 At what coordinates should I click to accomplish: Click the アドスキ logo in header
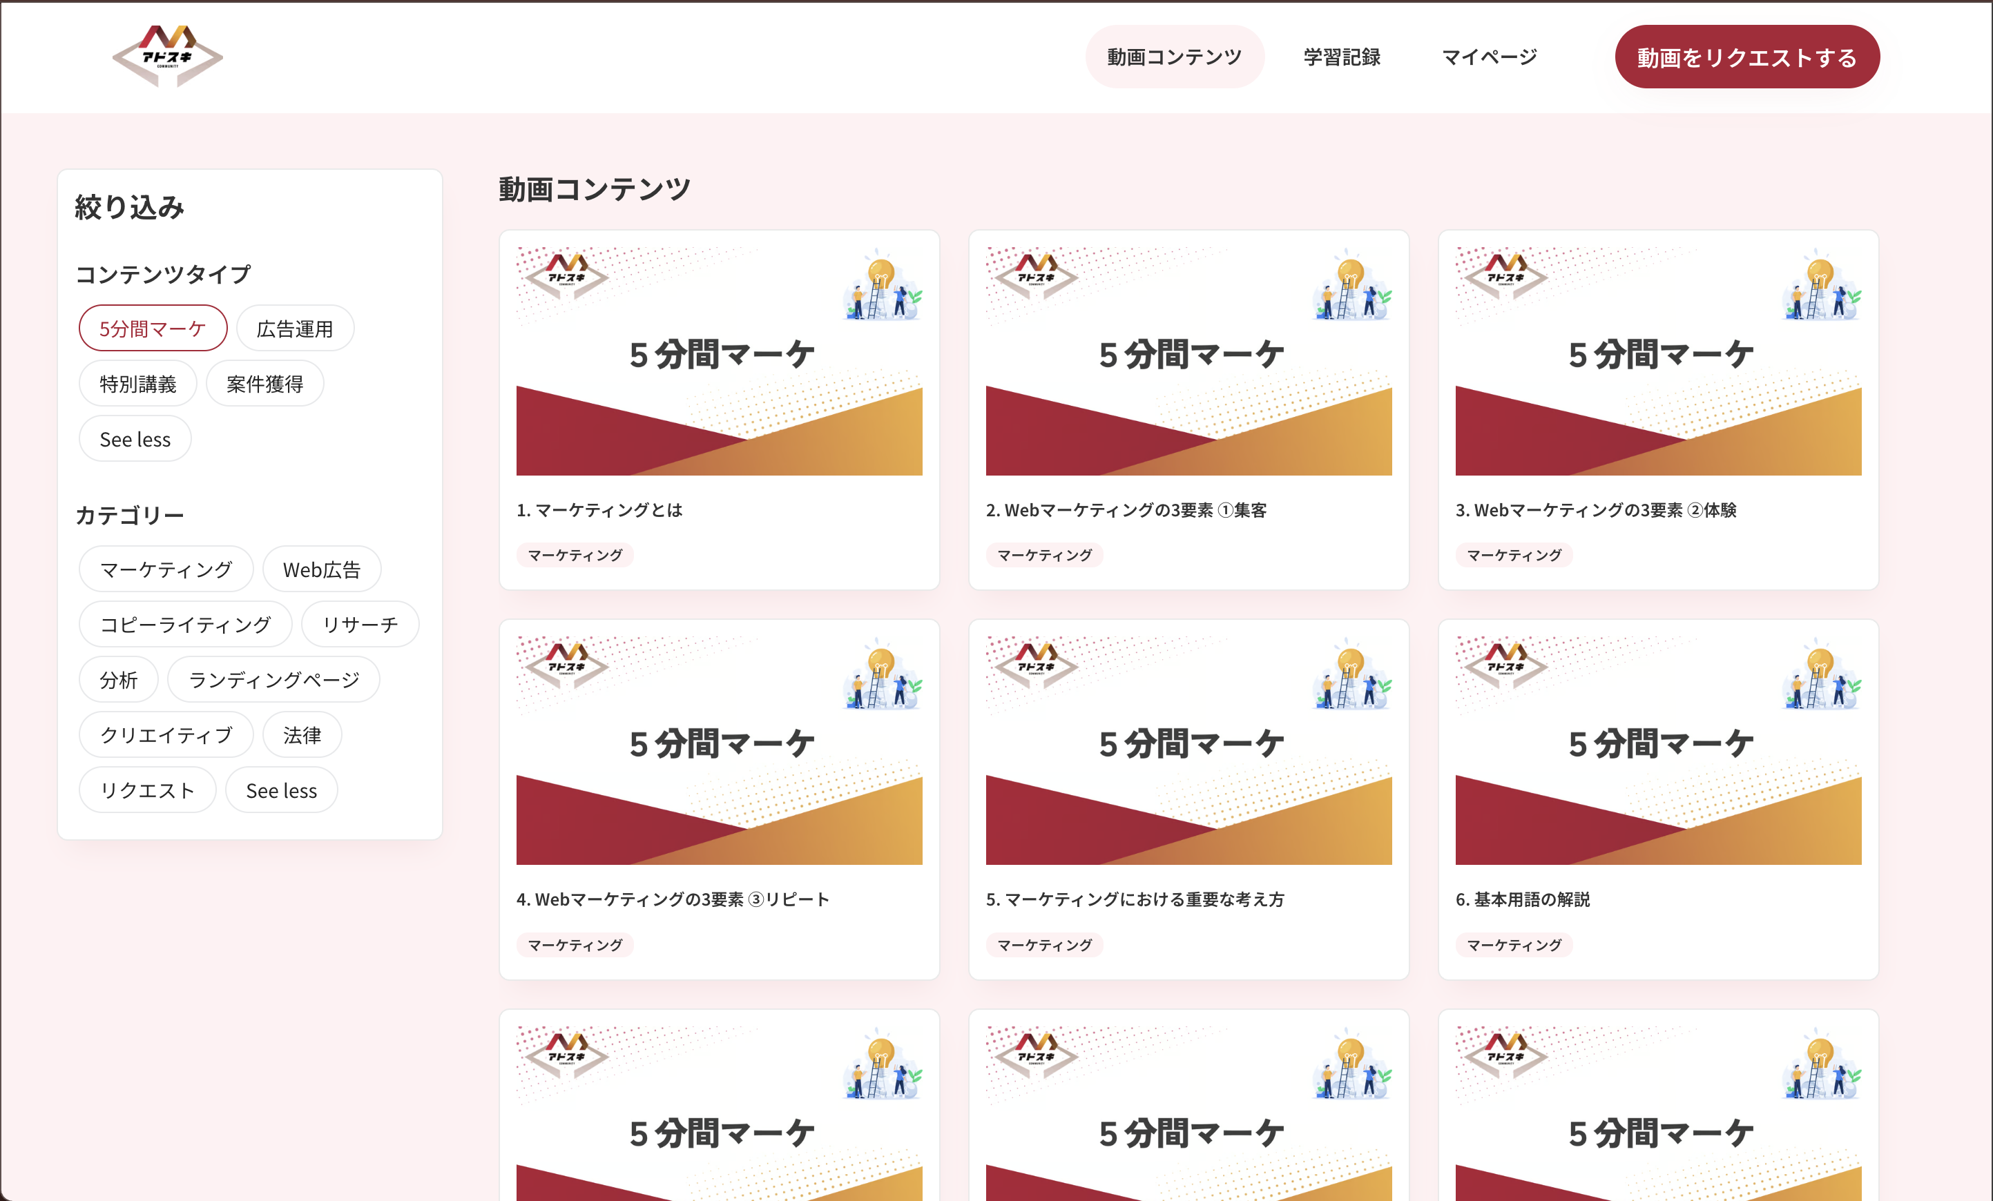pos(167,56)
